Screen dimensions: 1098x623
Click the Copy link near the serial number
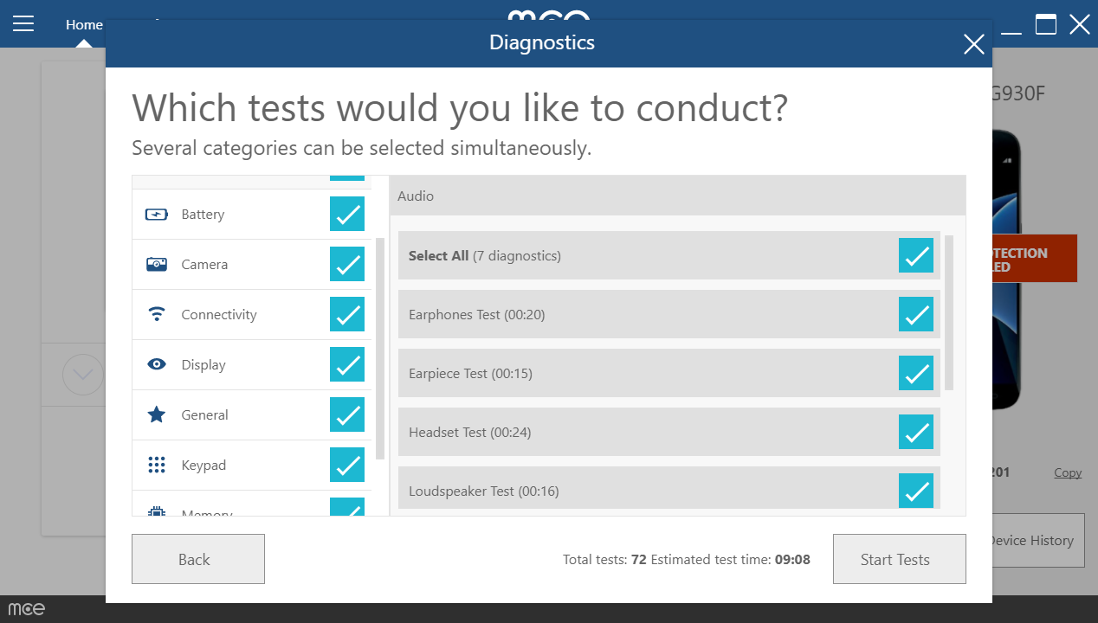pos(1067,472)
